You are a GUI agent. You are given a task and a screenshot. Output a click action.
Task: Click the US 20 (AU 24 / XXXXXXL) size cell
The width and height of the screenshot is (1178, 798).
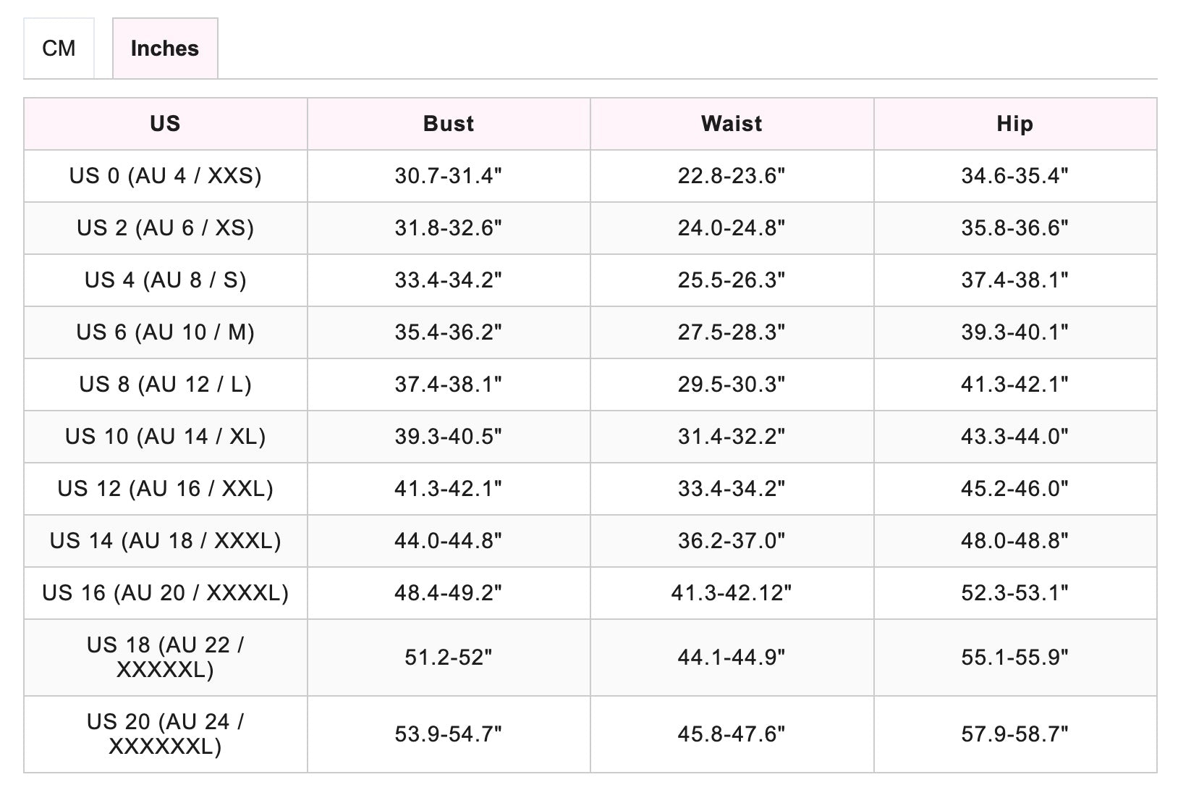click(x=165, y=734)
